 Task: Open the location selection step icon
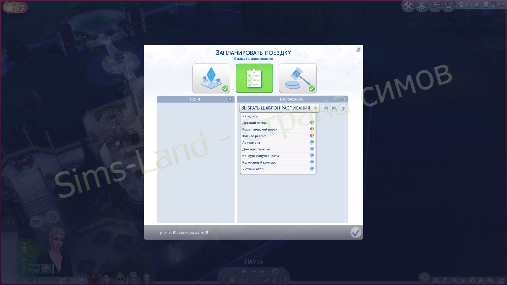click(x=211, y=78)
